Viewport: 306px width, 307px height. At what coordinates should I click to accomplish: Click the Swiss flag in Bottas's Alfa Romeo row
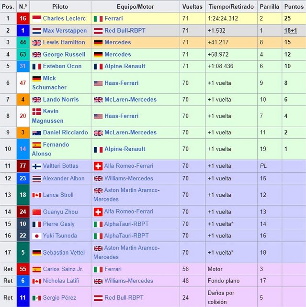(x=98, y=166)
